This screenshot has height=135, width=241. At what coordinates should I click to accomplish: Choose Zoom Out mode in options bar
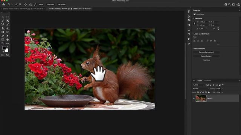20,4
